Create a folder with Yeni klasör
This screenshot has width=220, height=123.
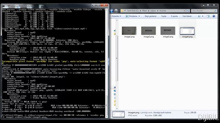[187, 16]
